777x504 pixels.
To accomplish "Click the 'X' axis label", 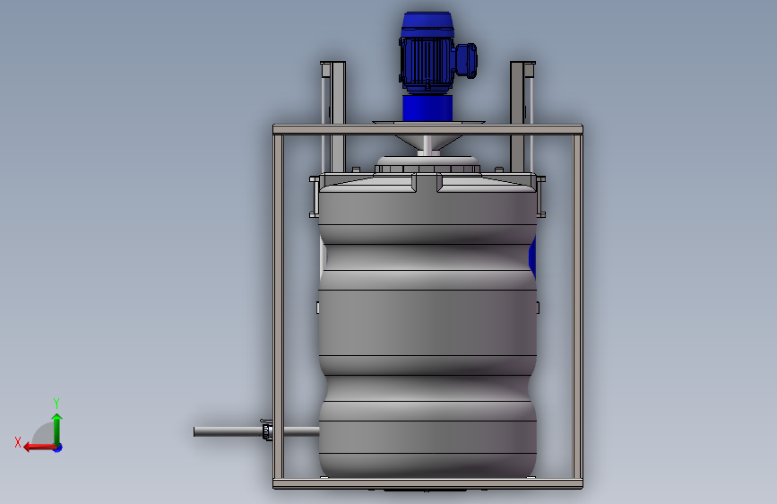I will 18,442.
